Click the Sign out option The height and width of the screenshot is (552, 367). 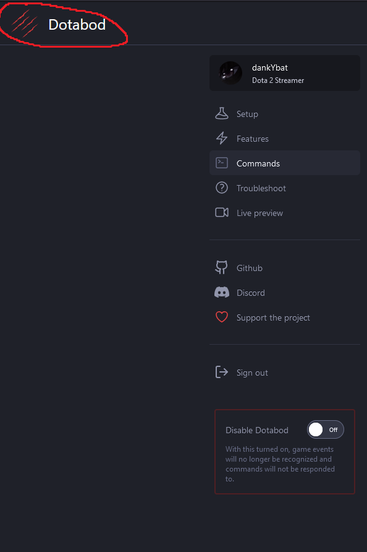pyautogui.click(x=252, y=372)
